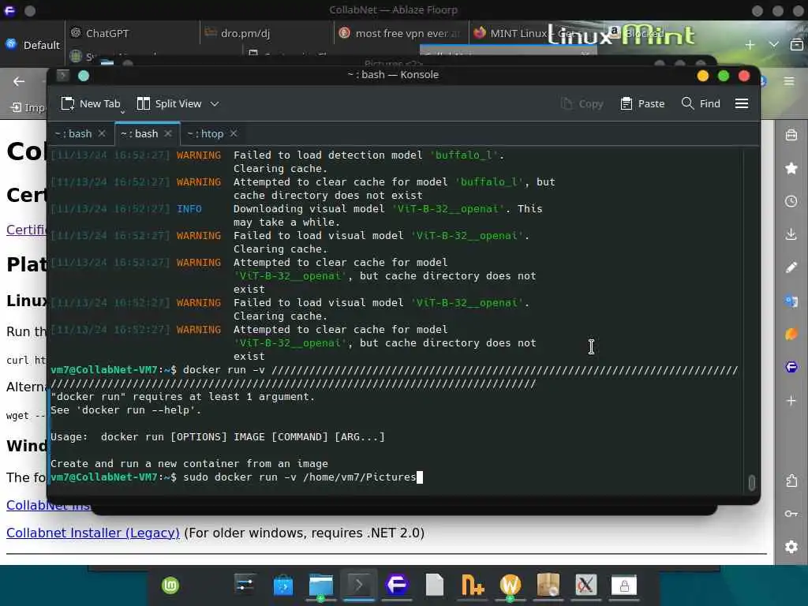Open Floorp sidebar browser manager toolbox icon
Viewport: 808px width, 606px height.
791,135
